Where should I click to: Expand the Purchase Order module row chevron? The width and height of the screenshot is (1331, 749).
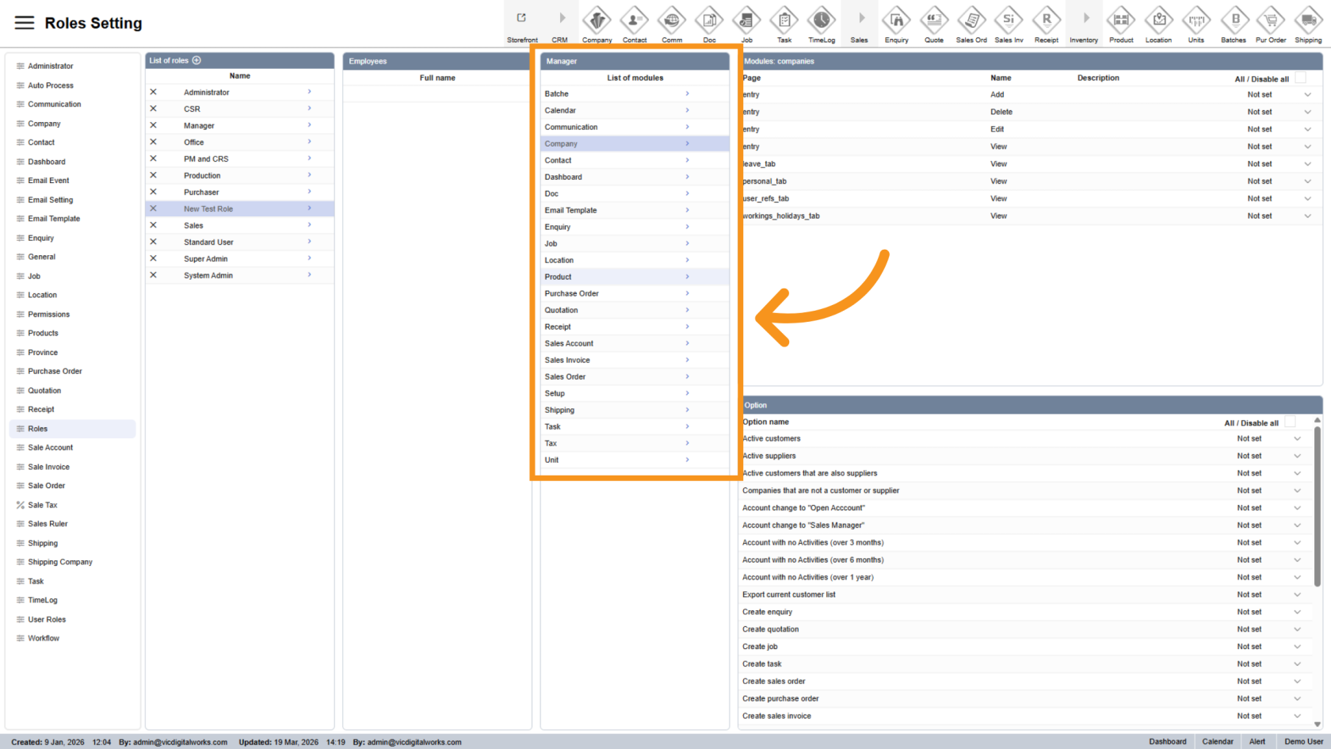click(x=687, y=293)
